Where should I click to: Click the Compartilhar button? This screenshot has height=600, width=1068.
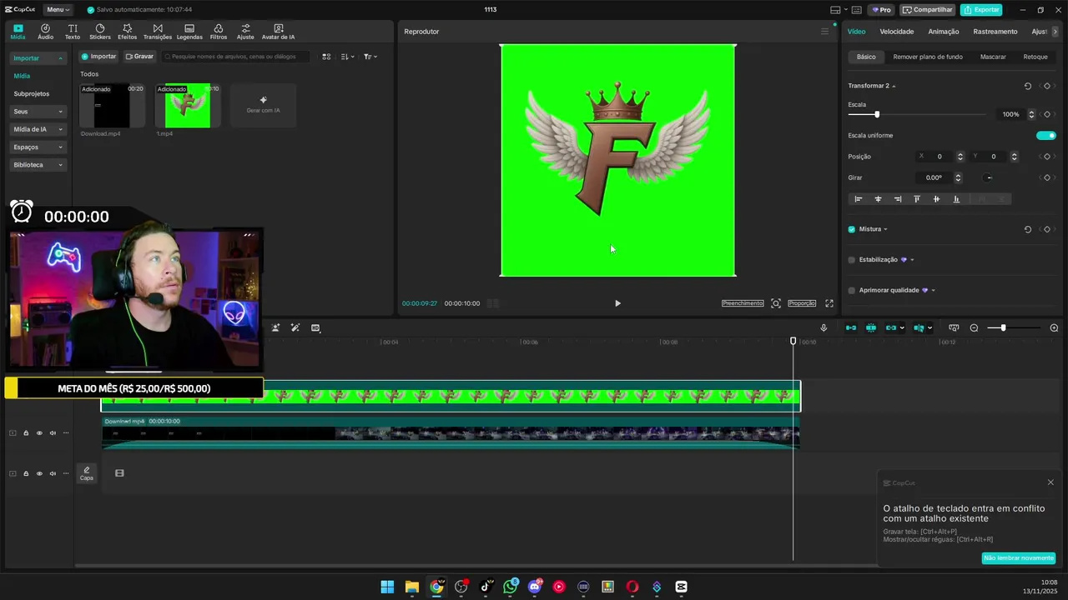point(928,10)
